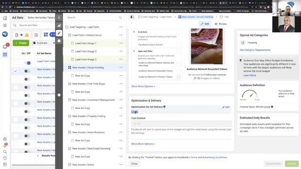Collapse the Apps and Sites section
The image size is (301, 169).
[x=134, y=51]
